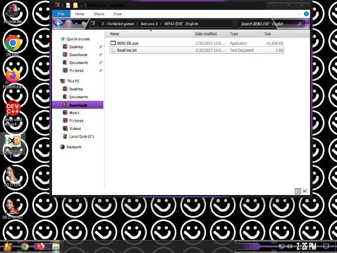The width and height of the screenshot is (337, 253).
Task: Open Music folder under This PC
Action: click(x=71, y=113)
